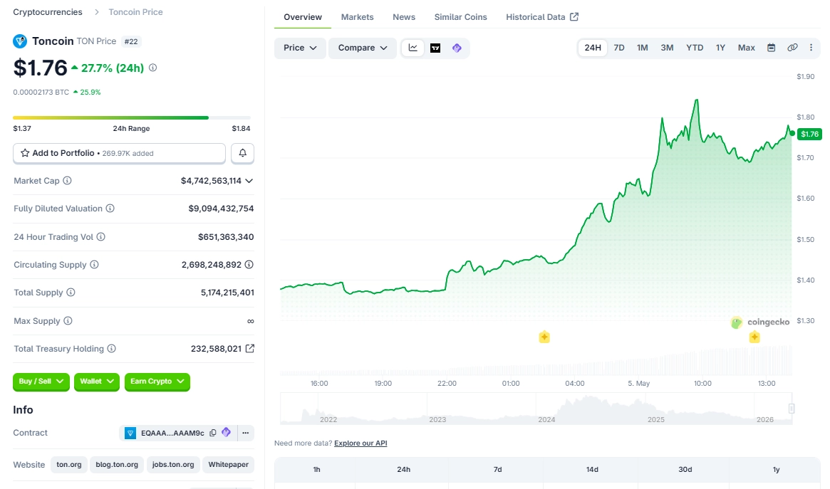This screenshot has height=489, width=830.
Task: Open the Fully Diluted Valuation info icon
Action: coord(110,209)
